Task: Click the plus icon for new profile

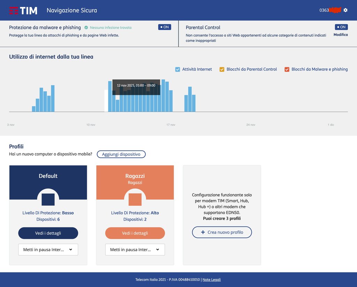Action: (x=203, y=232)
